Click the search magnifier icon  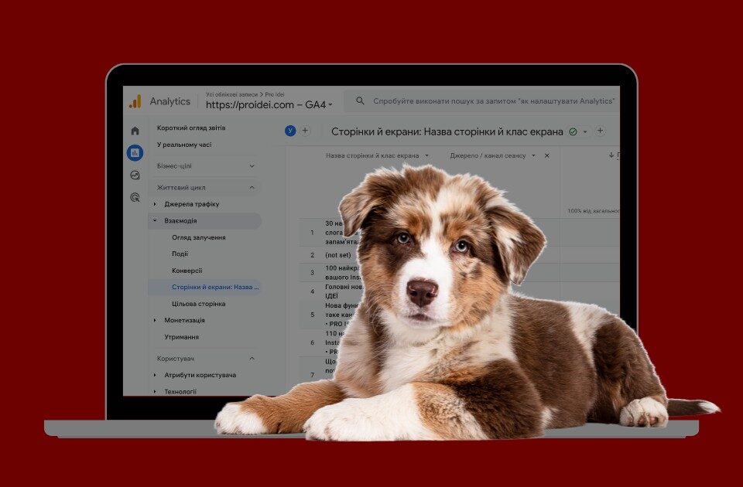click(x=360, y=100)
